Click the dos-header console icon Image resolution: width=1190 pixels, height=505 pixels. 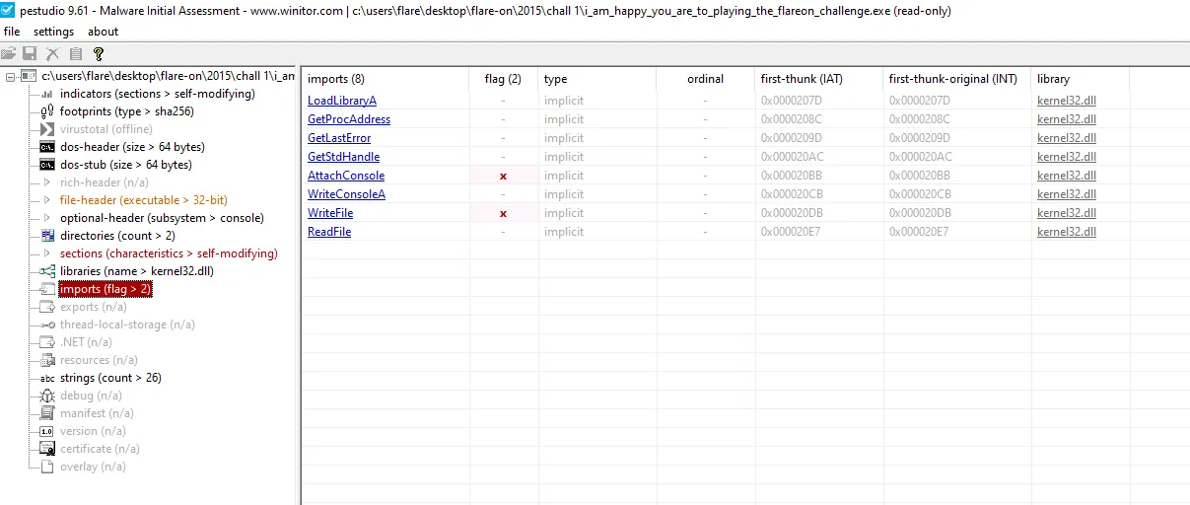point(46,147)
